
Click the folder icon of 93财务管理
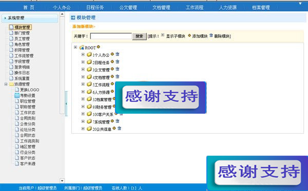tap(89, 107)
